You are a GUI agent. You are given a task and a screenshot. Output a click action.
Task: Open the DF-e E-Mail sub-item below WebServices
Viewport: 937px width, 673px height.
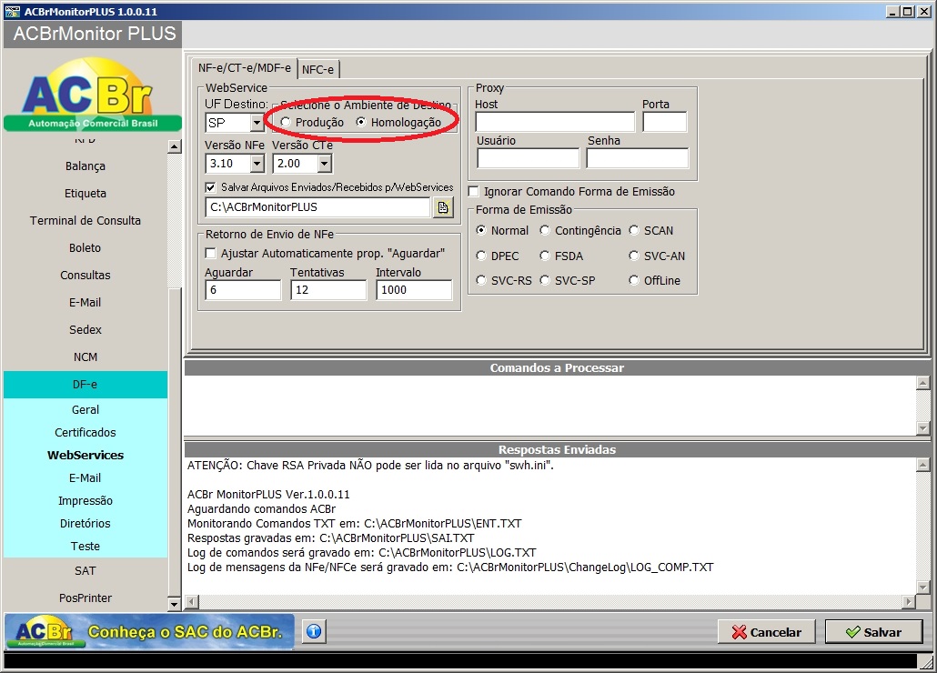click(86, 477)
